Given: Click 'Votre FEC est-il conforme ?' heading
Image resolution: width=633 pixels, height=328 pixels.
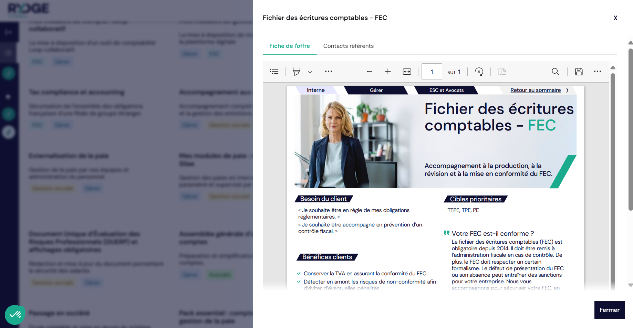Looking at the screenshot, I should pyautogui.click(x=493, y=234).
